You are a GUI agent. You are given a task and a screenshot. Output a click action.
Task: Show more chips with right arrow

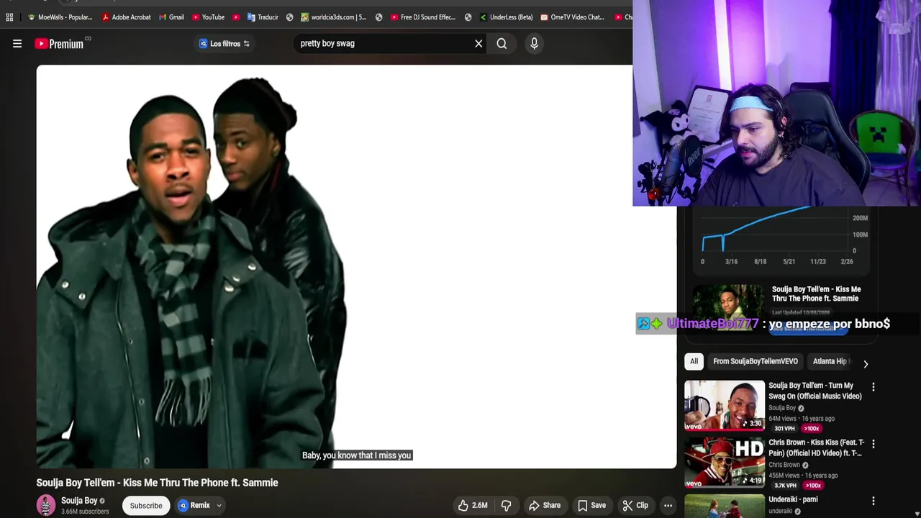tap(866, 364)
